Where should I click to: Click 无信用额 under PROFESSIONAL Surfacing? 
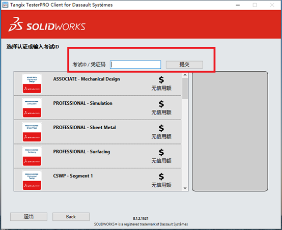161,161
